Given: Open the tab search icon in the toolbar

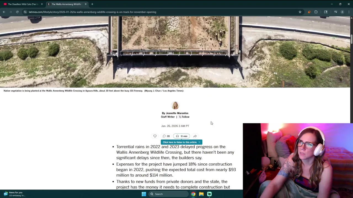Looking at the screenshot, I should (326, 12).
